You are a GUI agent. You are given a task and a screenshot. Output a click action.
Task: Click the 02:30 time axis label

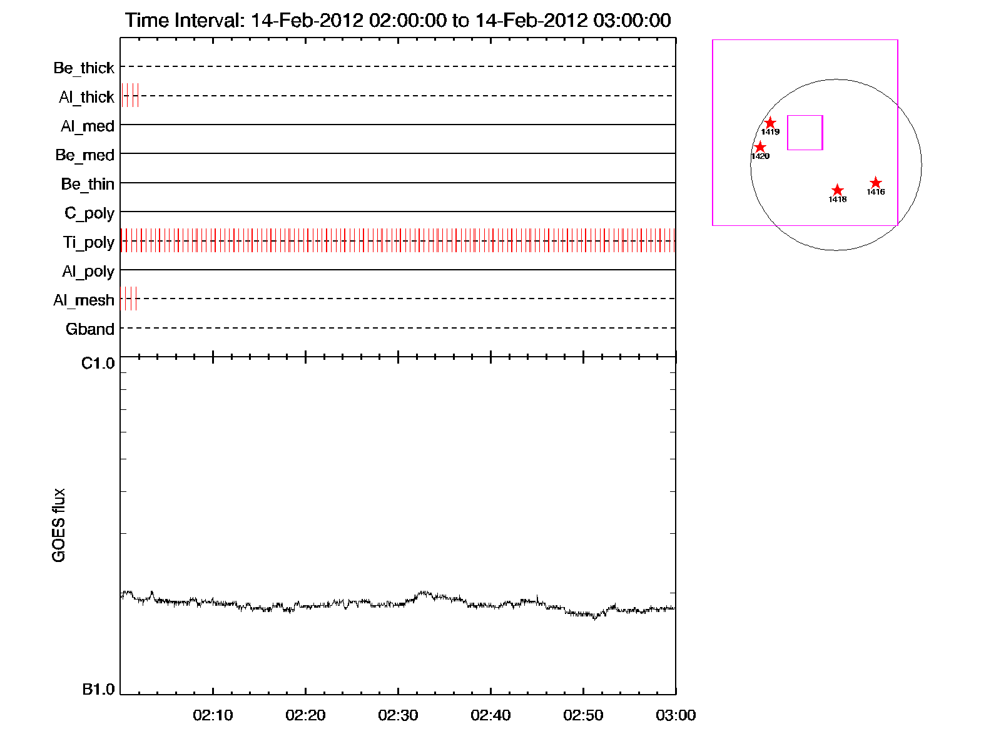(x=398, y=715)
